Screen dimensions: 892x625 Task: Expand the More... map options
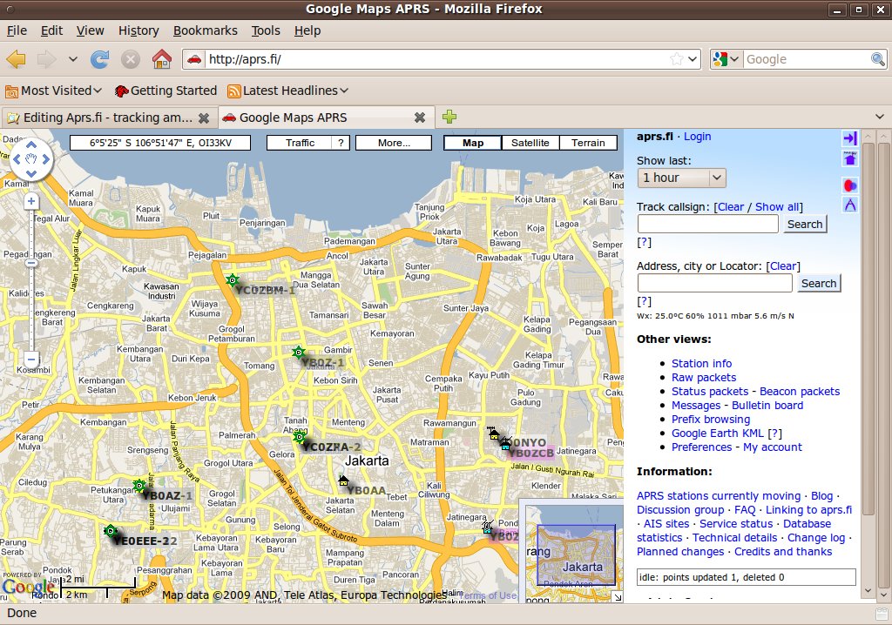tap(394, 143)
